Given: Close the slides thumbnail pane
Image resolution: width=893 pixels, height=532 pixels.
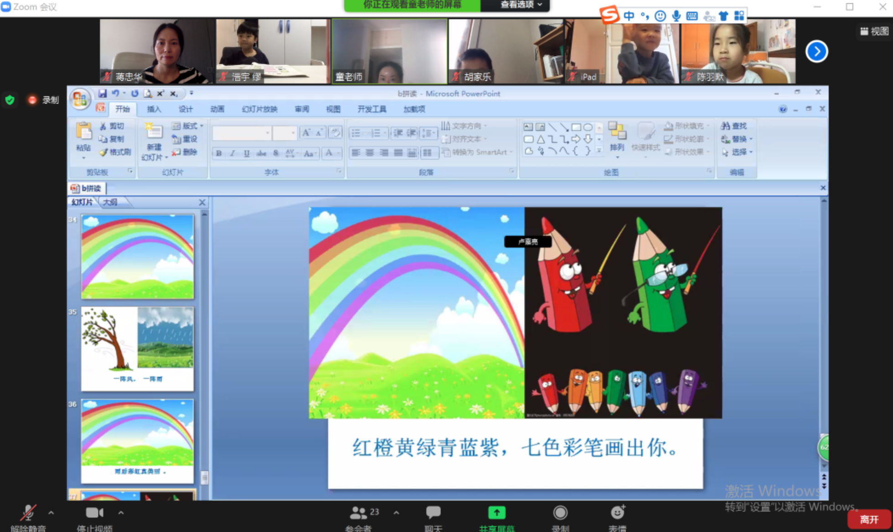Looking at the screenshot, I should [x=202, y=202].
